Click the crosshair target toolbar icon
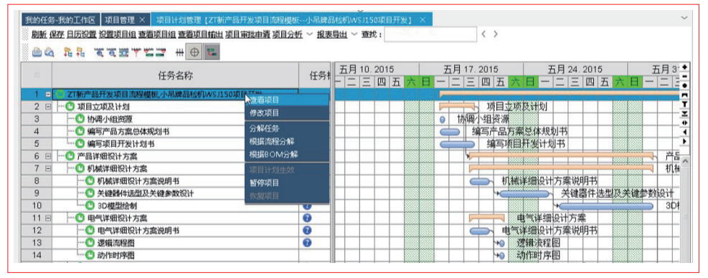 pos(194,52)
